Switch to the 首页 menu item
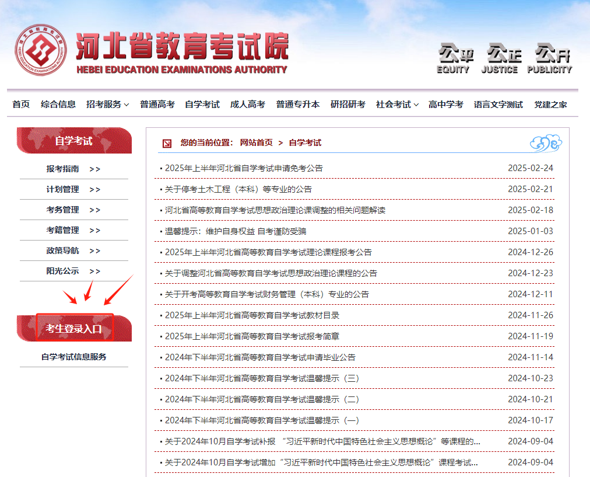590x477 pixels. click(20, 104)
